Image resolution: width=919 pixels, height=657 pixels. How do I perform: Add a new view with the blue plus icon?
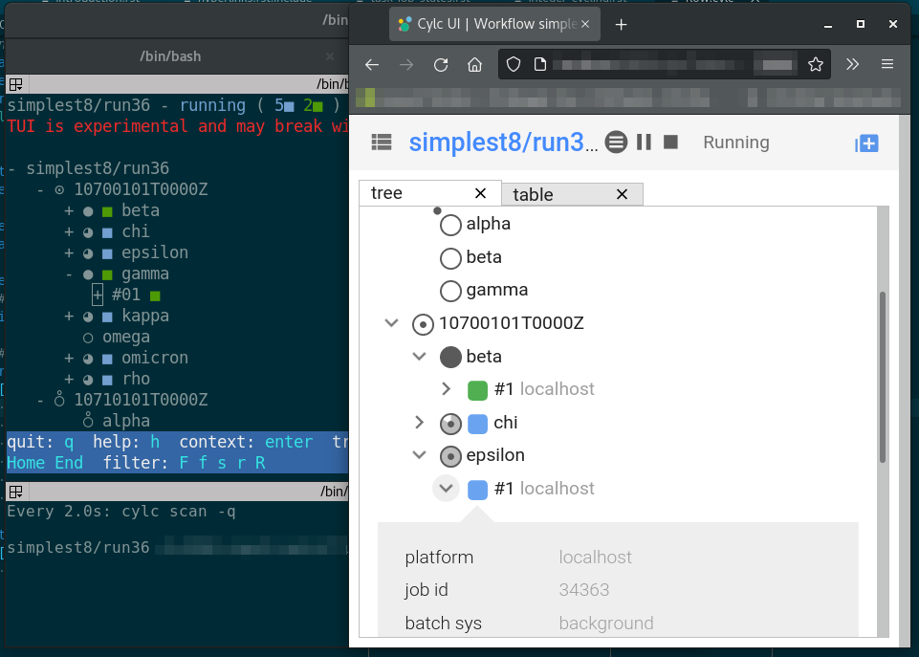pyautogui.click(x=865, y=142)
